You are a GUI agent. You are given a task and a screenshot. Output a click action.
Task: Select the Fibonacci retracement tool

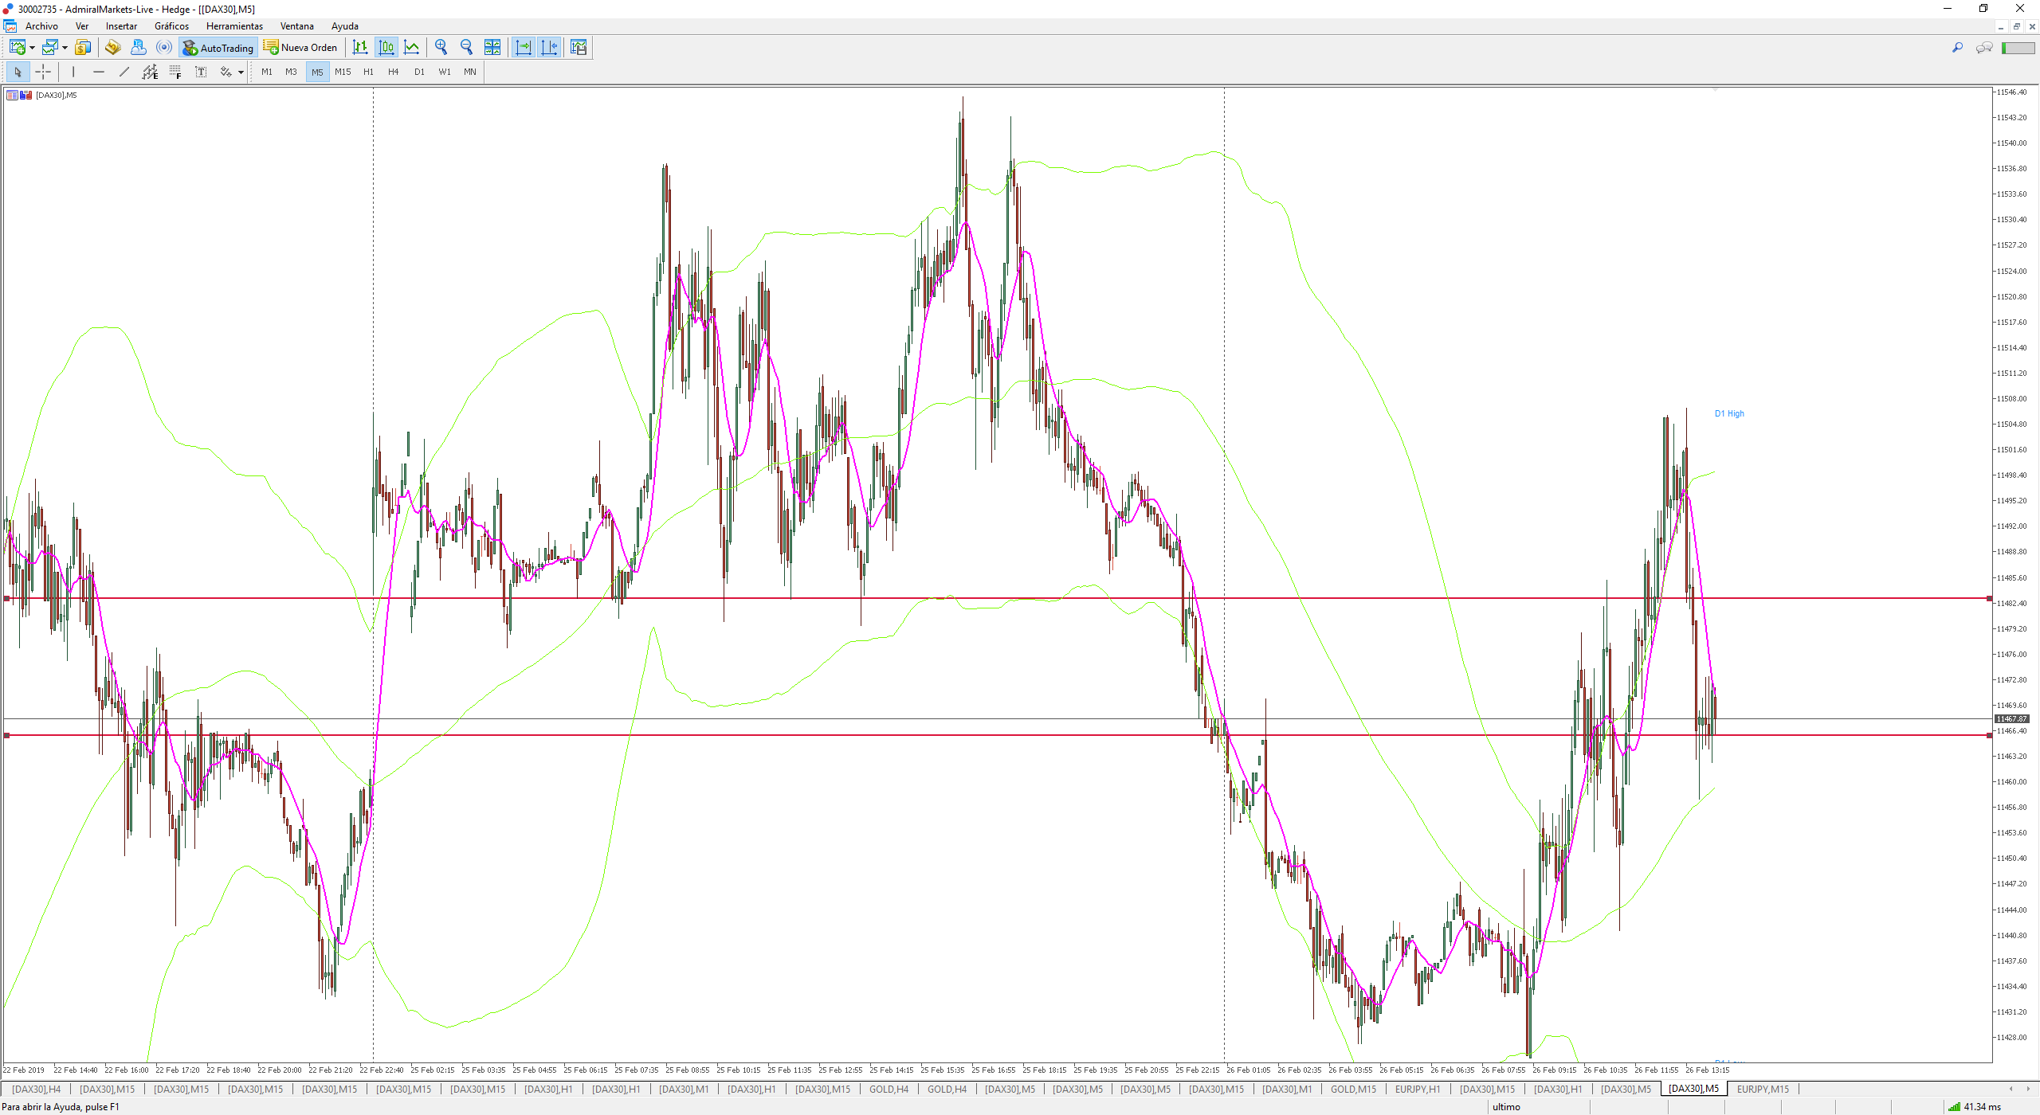(x=175, y=72)
